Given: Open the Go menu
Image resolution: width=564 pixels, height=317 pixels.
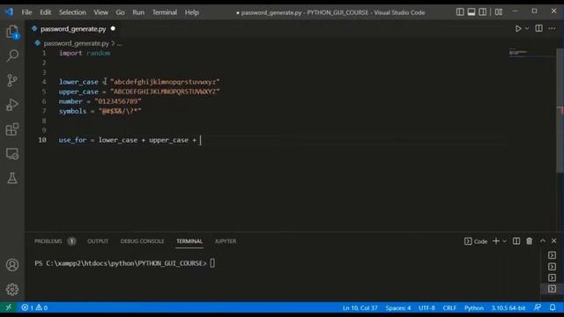Looking at the screenshot, I should [x=120, y=12].
